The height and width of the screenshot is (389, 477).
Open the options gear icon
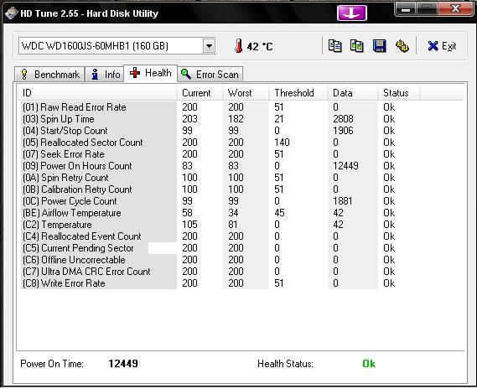pyautogui.click(x=402, y=46)
